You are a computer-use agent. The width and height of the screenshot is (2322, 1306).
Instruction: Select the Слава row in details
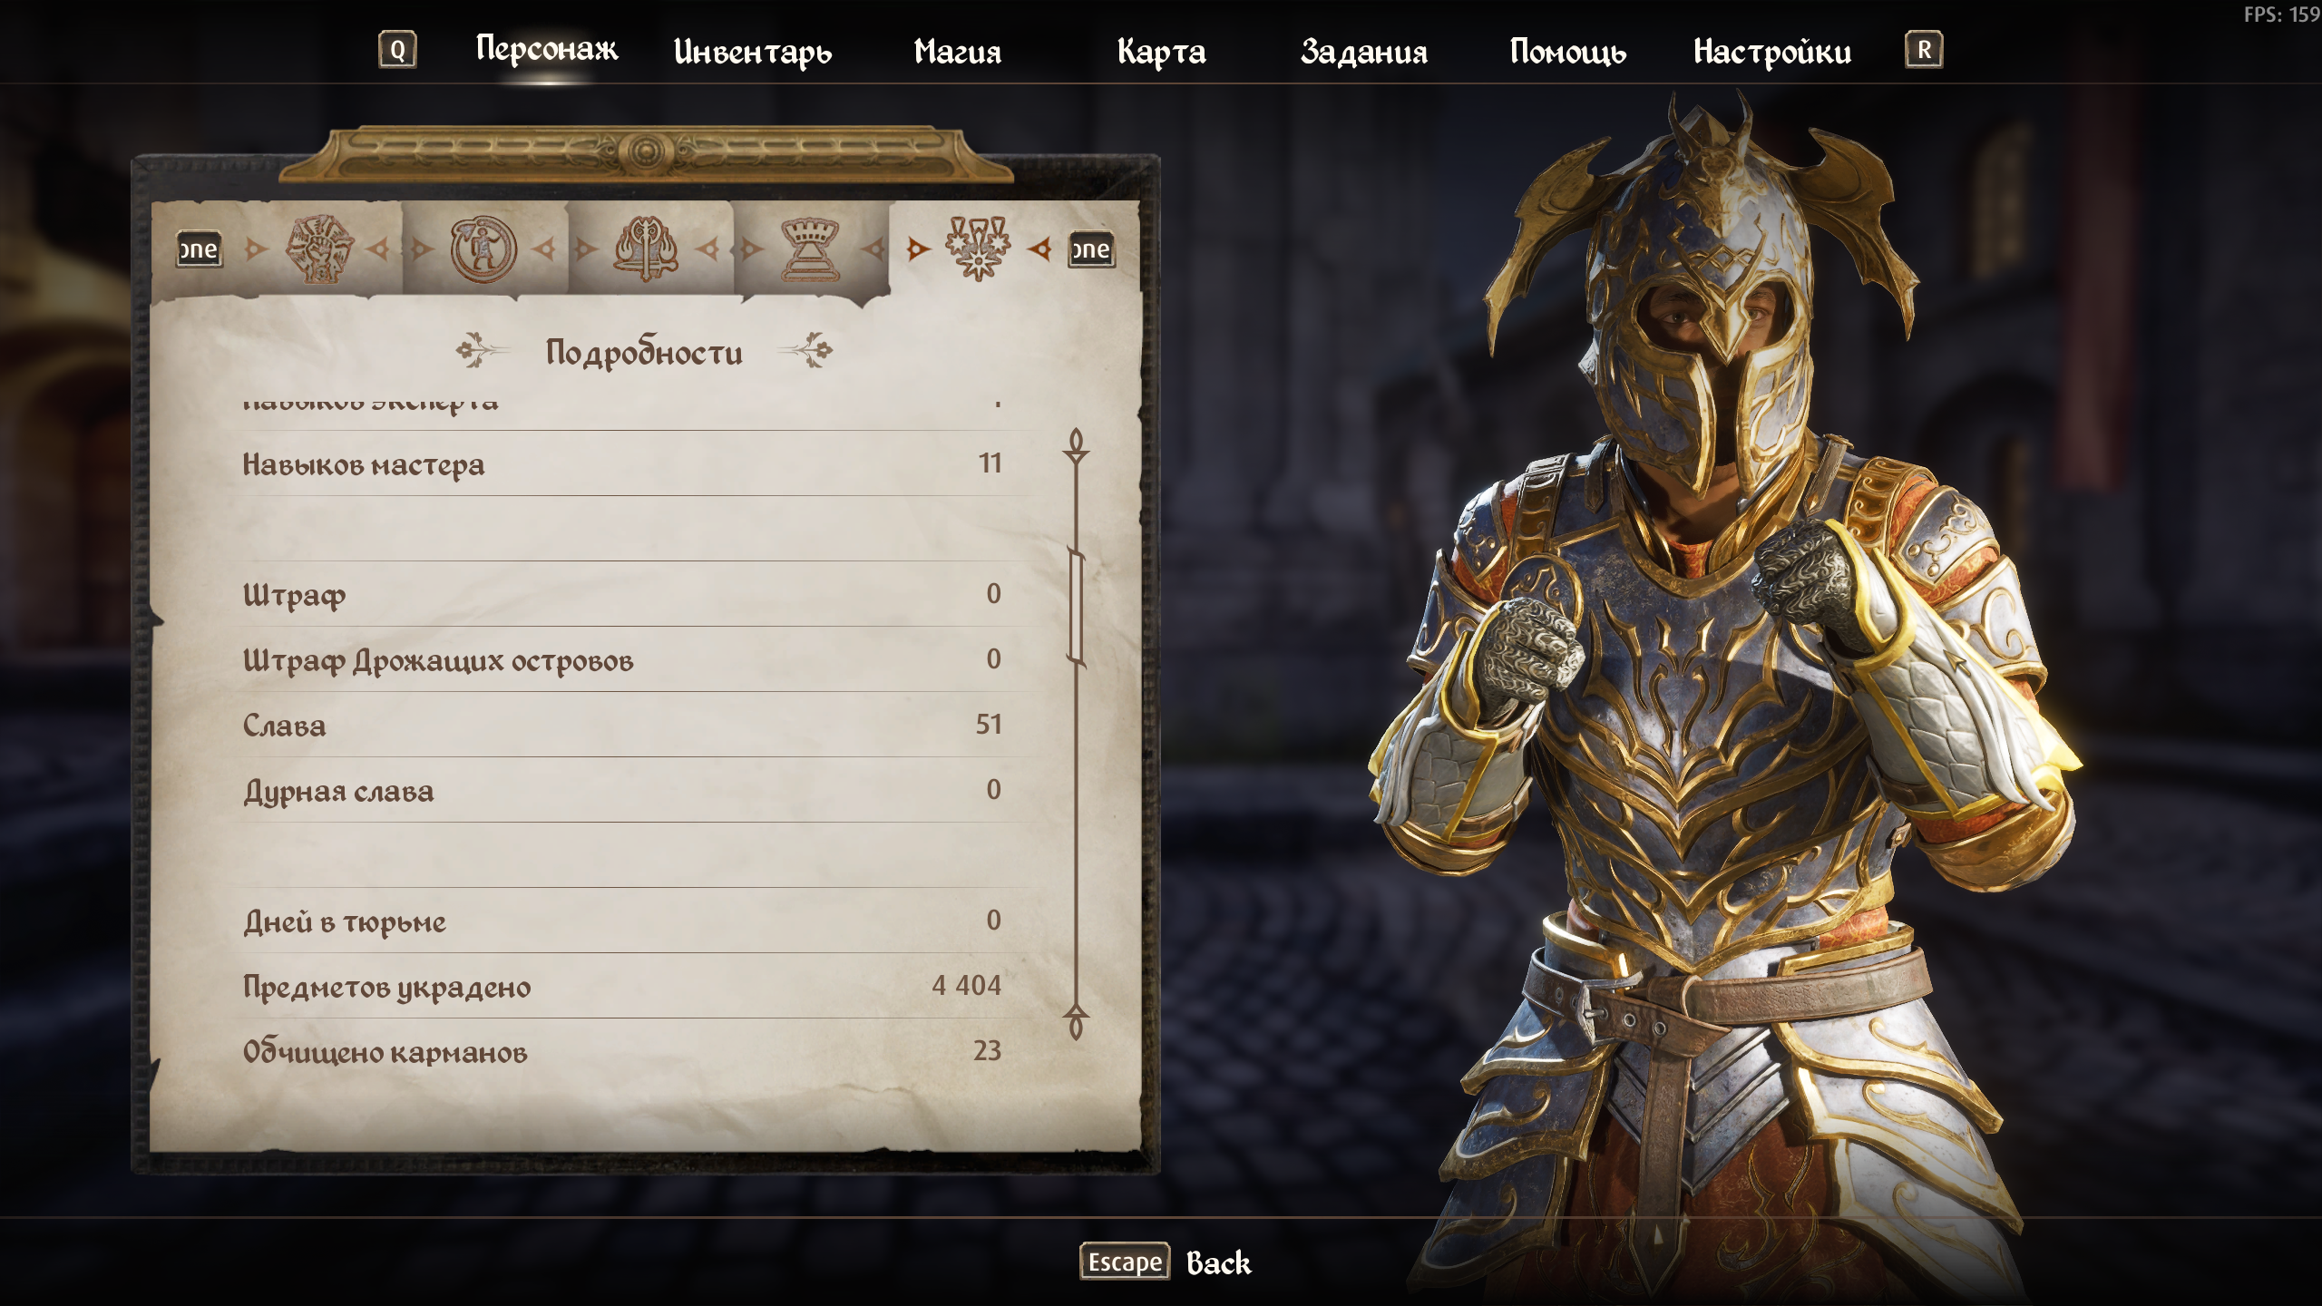pyautogui.click(x=622, y=725)
